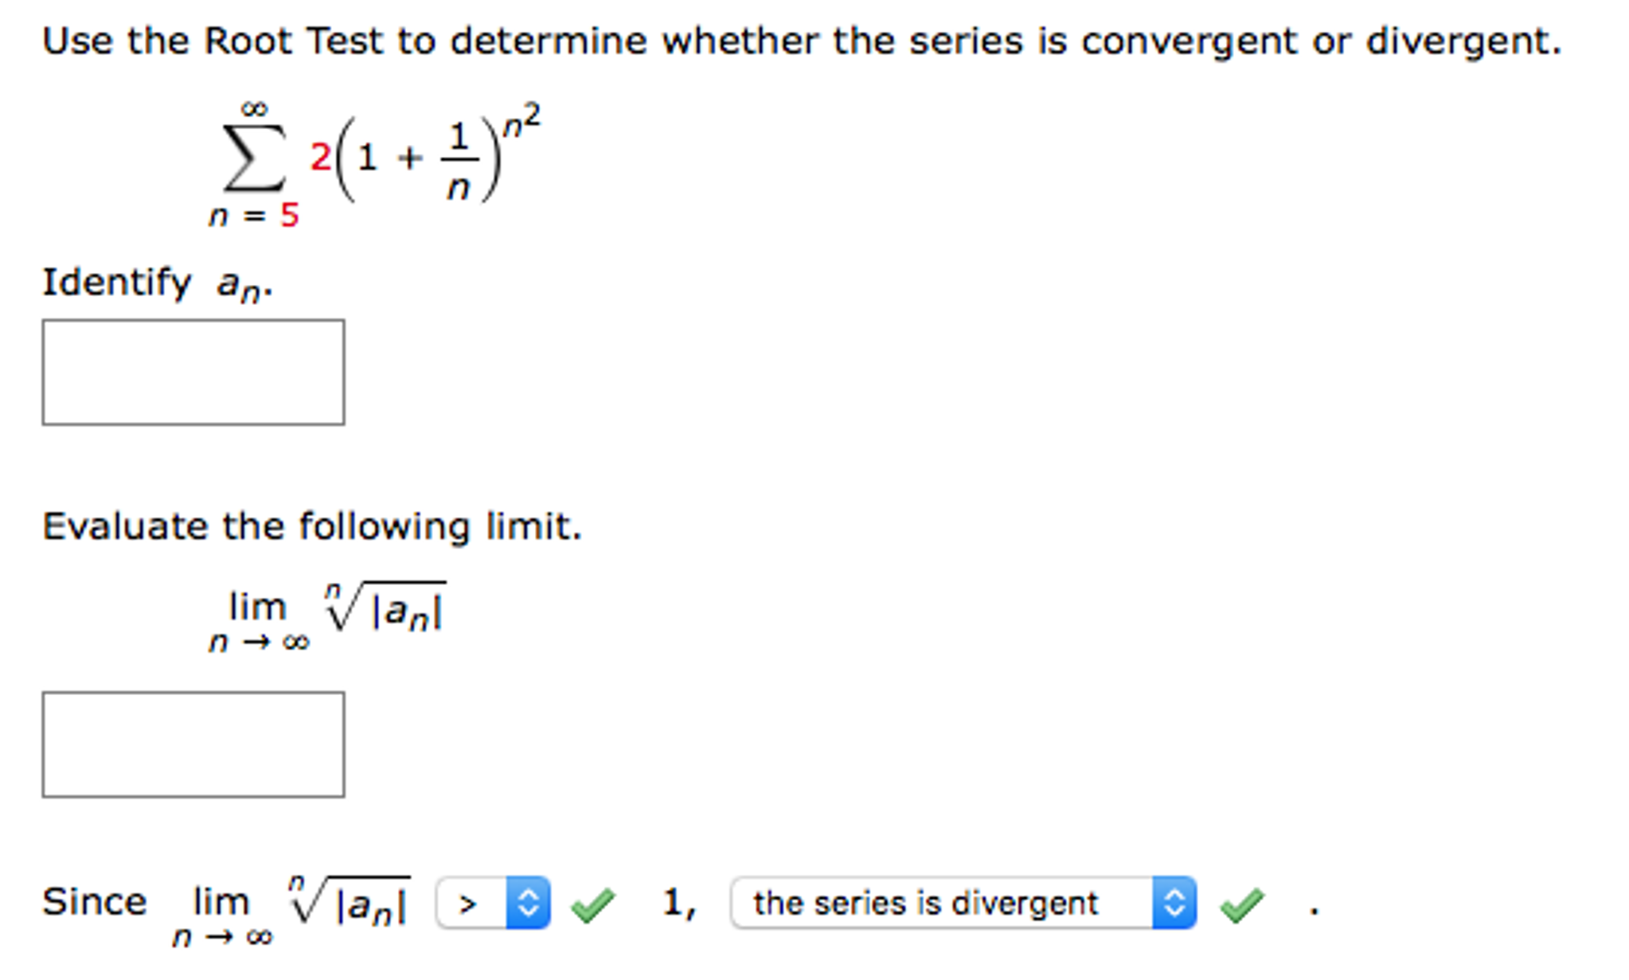Screen dimensions: 1629x980
Task: Select the 'Identify a_n' heading text
Action: coord(157,283)
